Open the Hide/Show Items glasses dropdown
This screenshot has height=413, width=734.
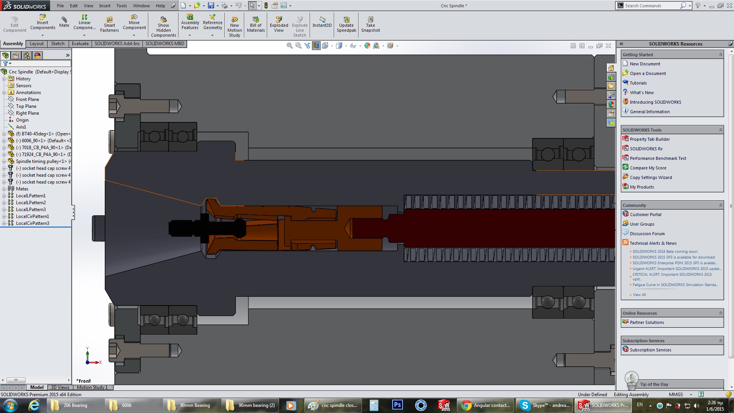[359, 46]
